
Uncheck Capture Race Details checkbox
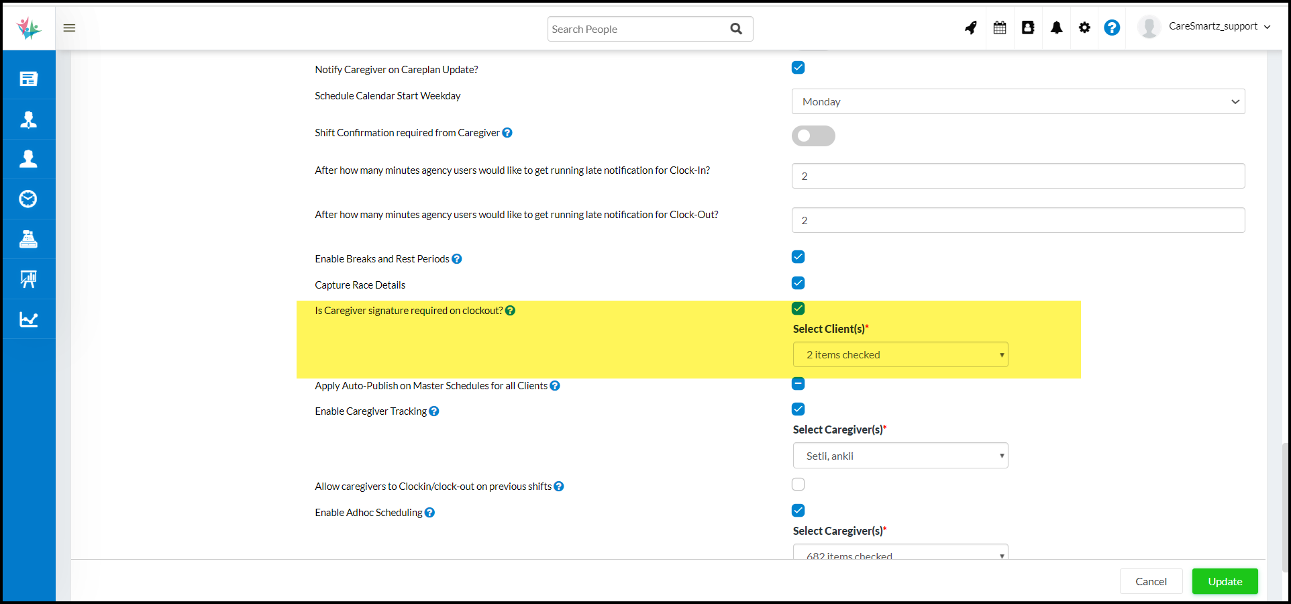coord(798,283)
